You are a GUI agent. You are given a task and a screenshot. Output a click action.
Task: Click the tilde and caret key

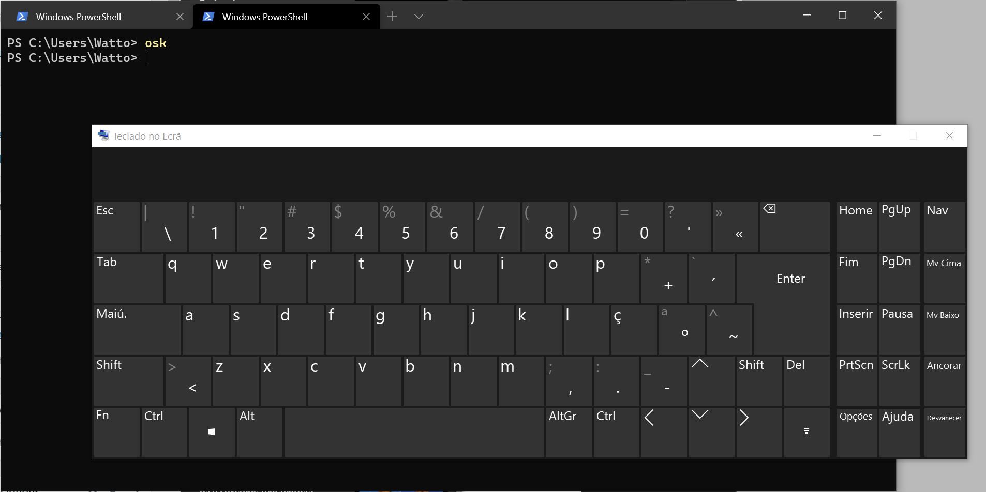pos(729,330)
